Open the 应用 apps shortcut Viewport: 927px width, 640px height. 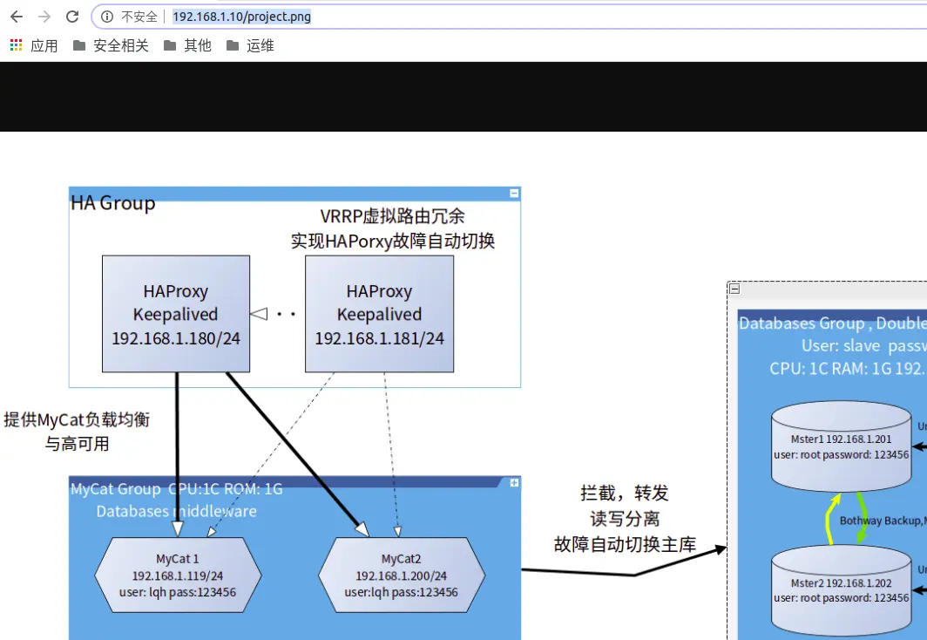34,45
